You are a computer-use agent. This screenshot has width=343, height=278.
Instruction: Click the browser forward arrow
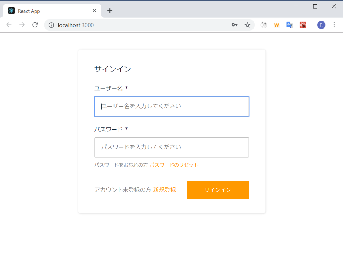pos(22,25)
